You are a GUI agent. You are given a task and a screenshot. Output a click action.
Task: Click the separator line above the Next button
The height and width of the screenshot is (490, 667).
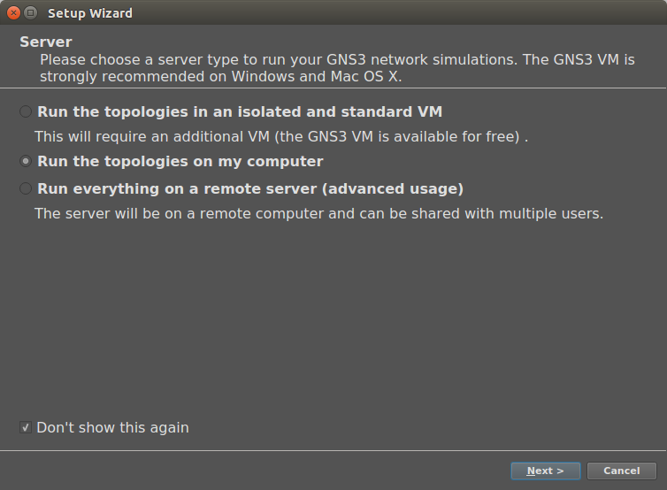coord(333,450)
